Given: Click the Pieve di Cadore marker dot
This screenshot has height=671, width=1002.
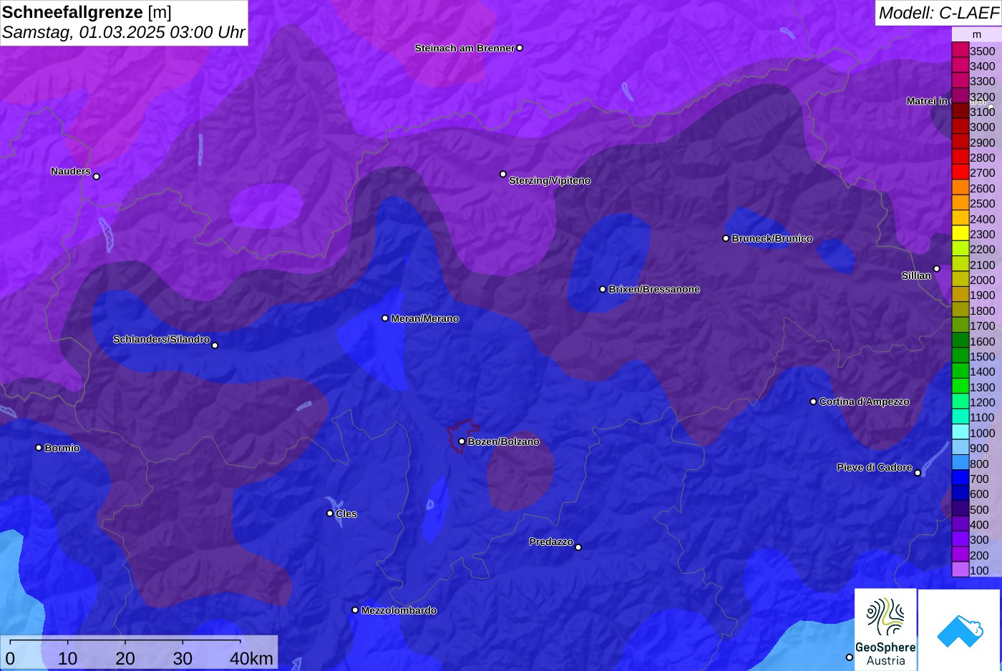Looking at the screenshot, I should click(918, 473).
